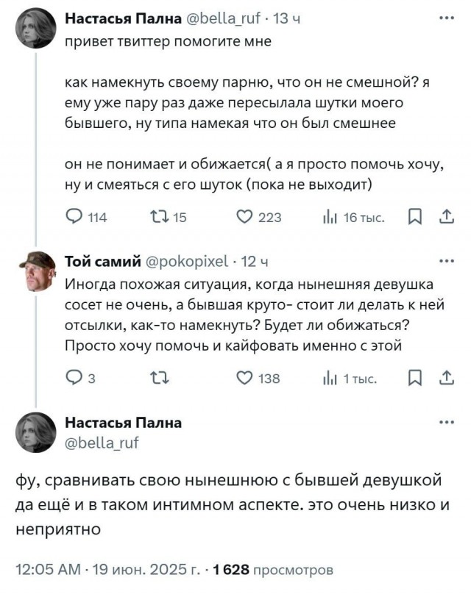Viewport: 471px width, 594px height.
Task: Bookmark the first tweet
Action: pos(416,213)
